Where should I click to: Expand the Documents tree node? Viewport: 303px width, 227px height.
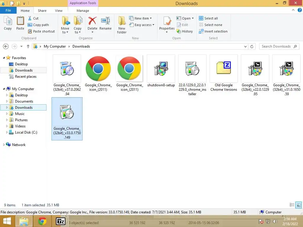point(7,101)
